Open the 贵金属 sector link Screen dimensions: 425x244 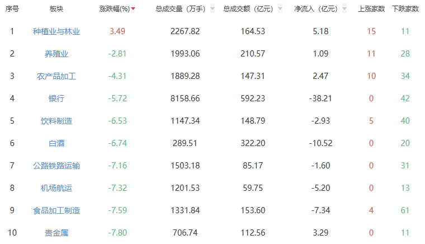[x=56, y=233]
